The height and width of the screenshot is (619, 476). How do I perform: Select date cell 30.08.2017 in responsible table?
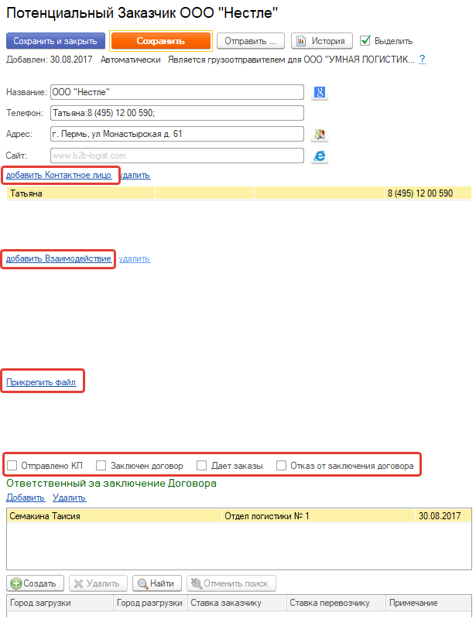click(443, 515)
